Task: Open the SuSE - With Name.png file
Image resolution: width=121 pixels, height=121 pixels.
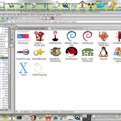Action: [87, 55]
